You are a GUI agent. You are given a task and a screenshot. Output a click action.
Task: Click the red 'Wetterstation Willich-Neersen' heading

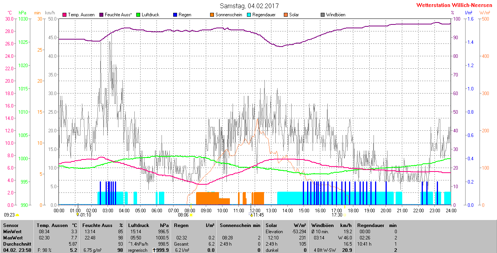point(454,5)
